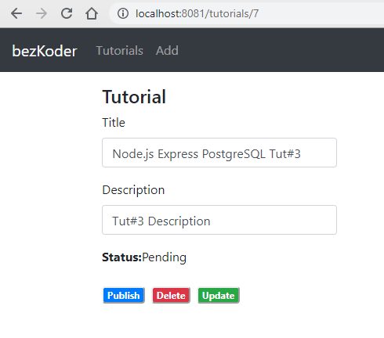Open the Add nav item
The height and width of the screenshot is (338, 384).
coord(167,50)
